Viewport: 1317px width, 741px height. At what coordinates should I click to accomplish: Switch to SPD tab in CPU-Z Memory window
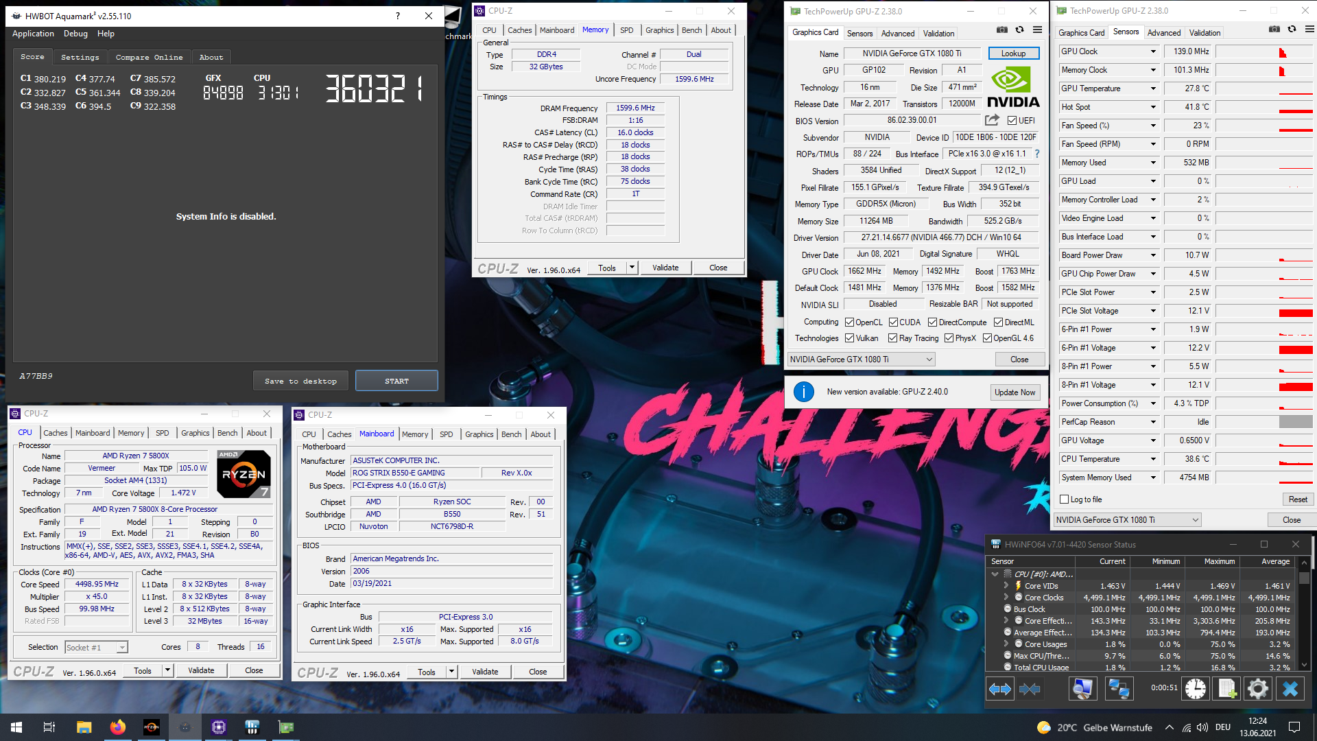(627, 30)
